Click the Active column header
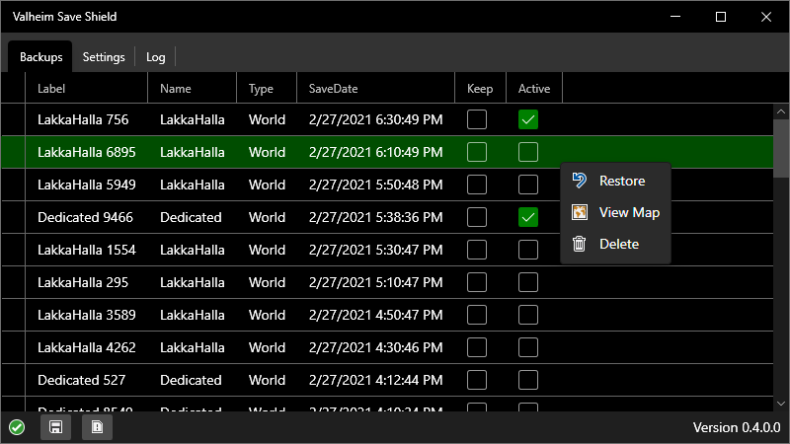The image size is (790, 444). click(x=534, y=89)
